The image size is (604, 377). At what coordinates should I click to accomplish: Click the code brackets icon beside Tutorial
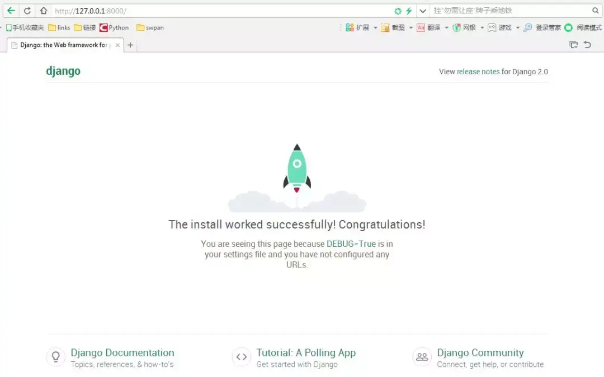coord(242,357)
